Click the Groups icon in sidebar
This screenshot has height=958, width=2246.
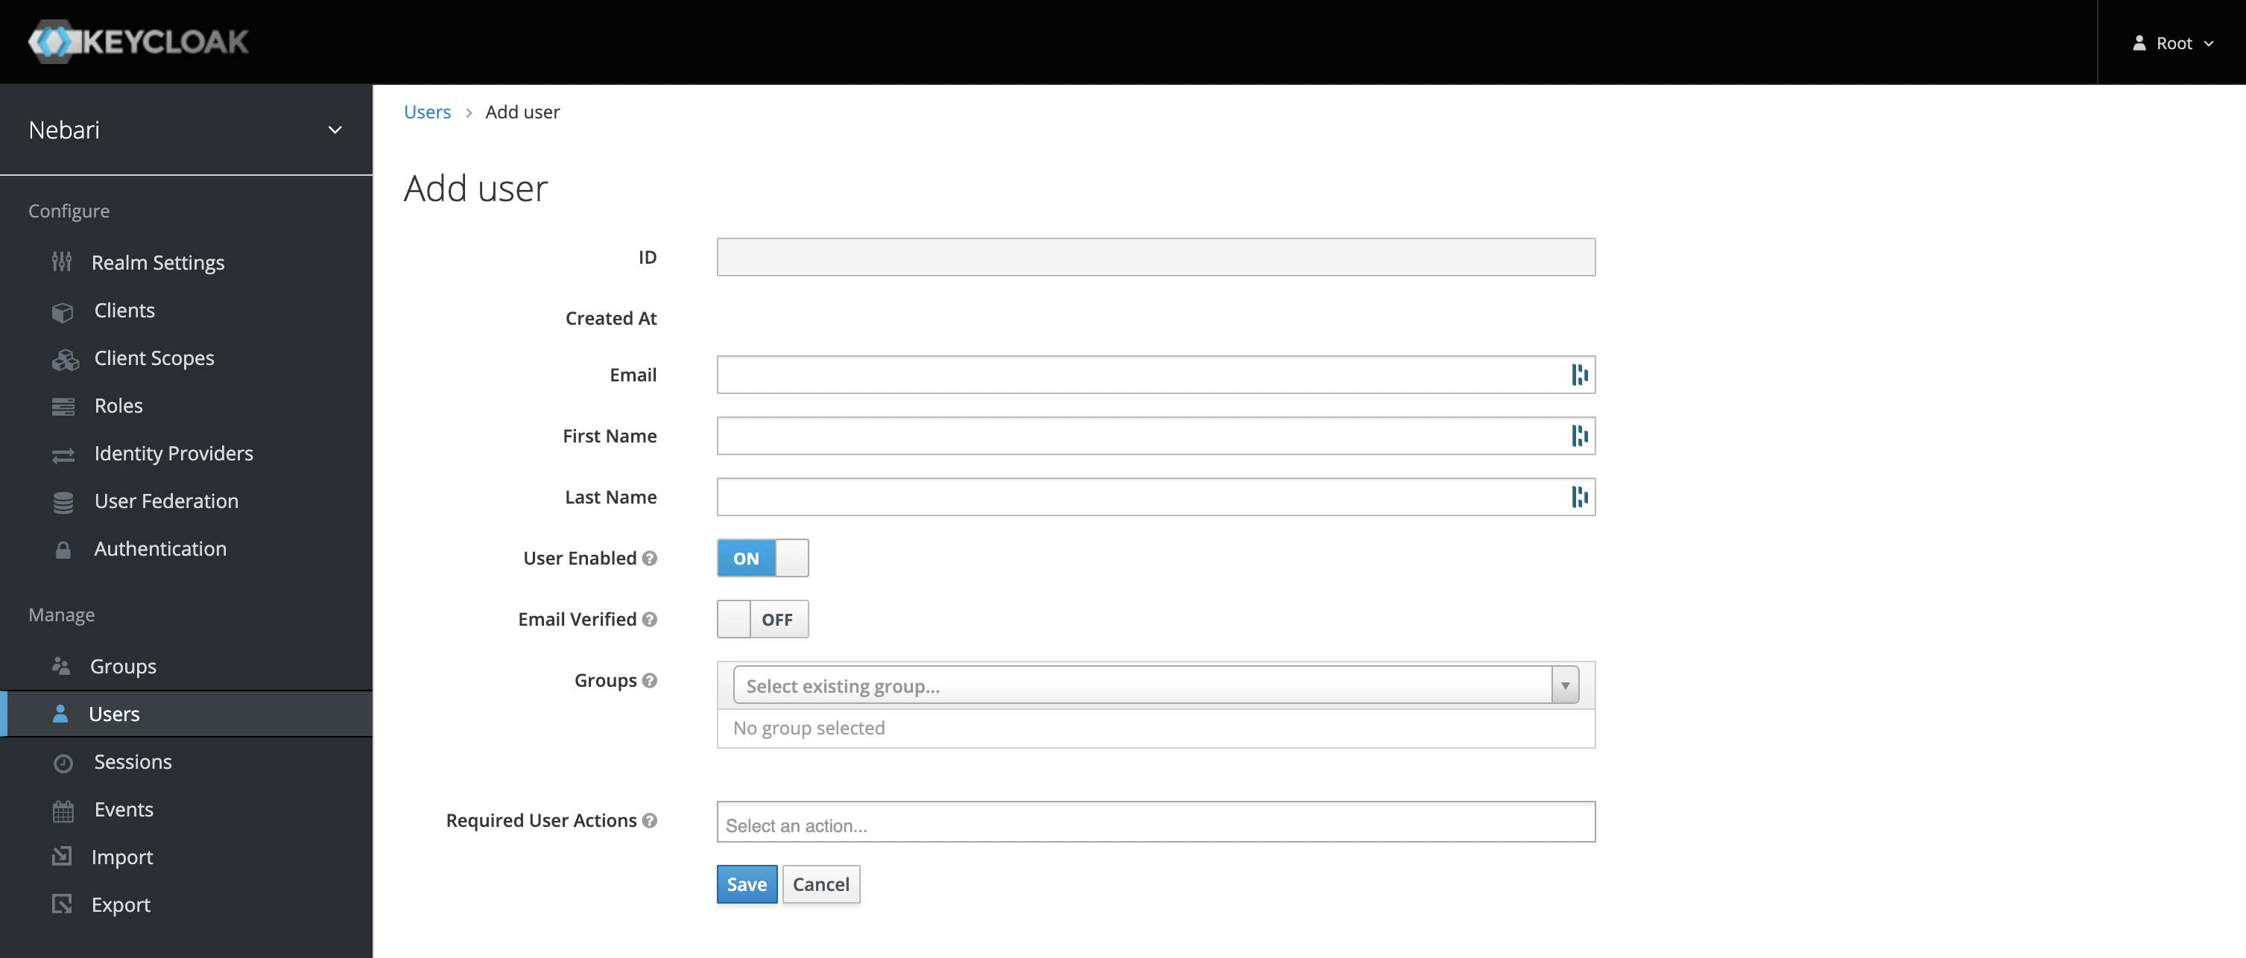(60, 666)
